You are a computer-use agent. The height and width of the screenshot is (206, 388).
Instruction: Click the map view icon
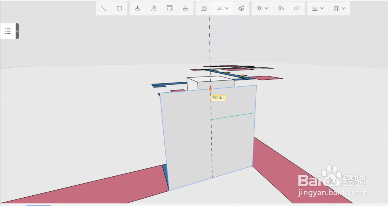click(x=336, y=8)
